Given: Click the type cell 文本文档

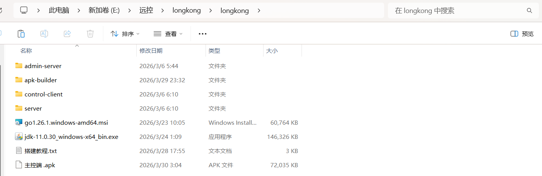Looking at the screenshot, I should tap(220, 151).
